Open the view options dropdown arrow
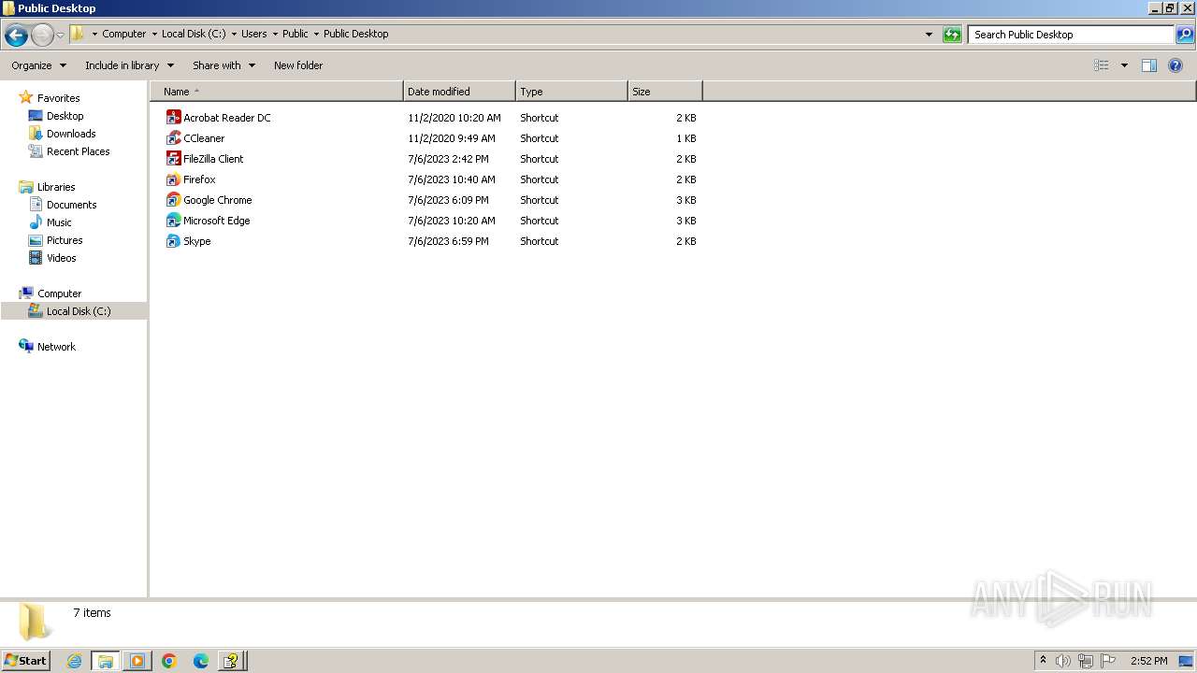 click(x=1124, y=65)
